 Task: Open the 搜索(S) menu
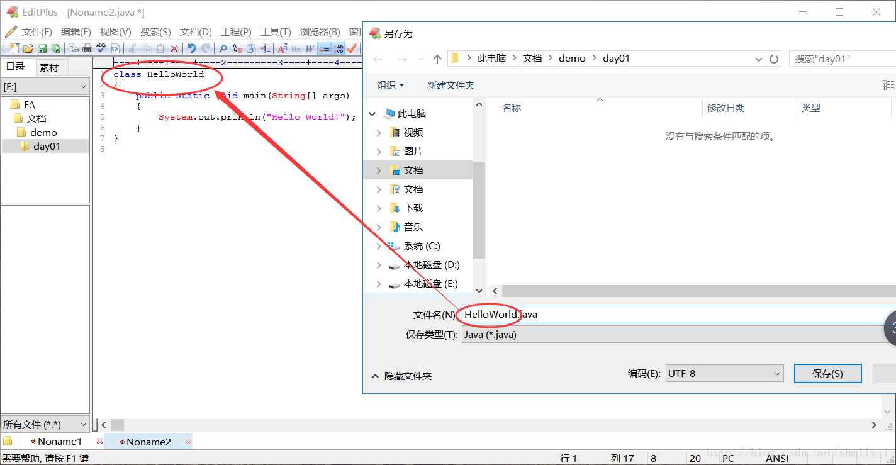pos(155,32)
